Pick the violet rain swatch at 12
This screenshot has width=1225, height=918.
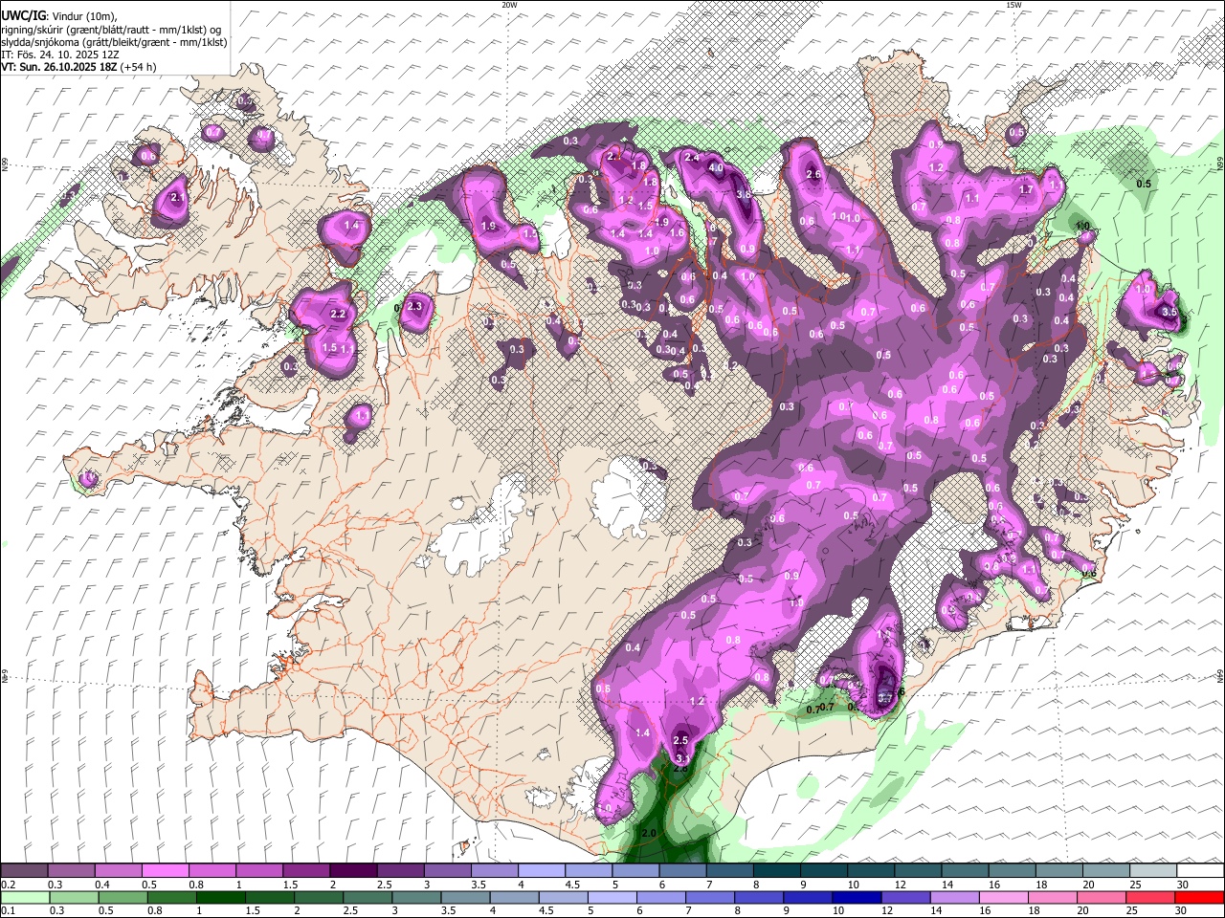click(905, 897)
